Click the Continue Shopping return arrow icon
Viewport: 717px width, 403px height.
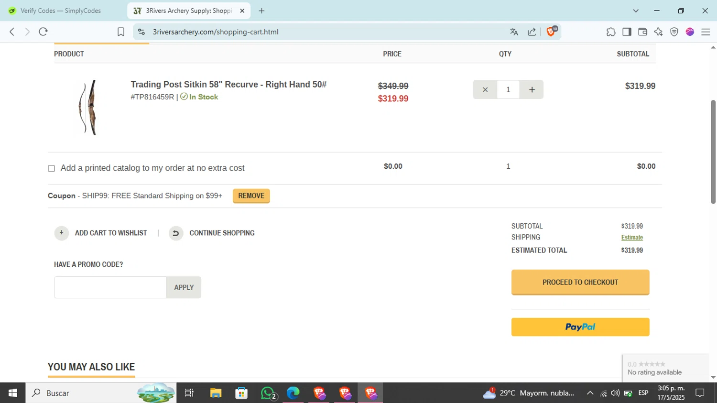pos(175,233)
